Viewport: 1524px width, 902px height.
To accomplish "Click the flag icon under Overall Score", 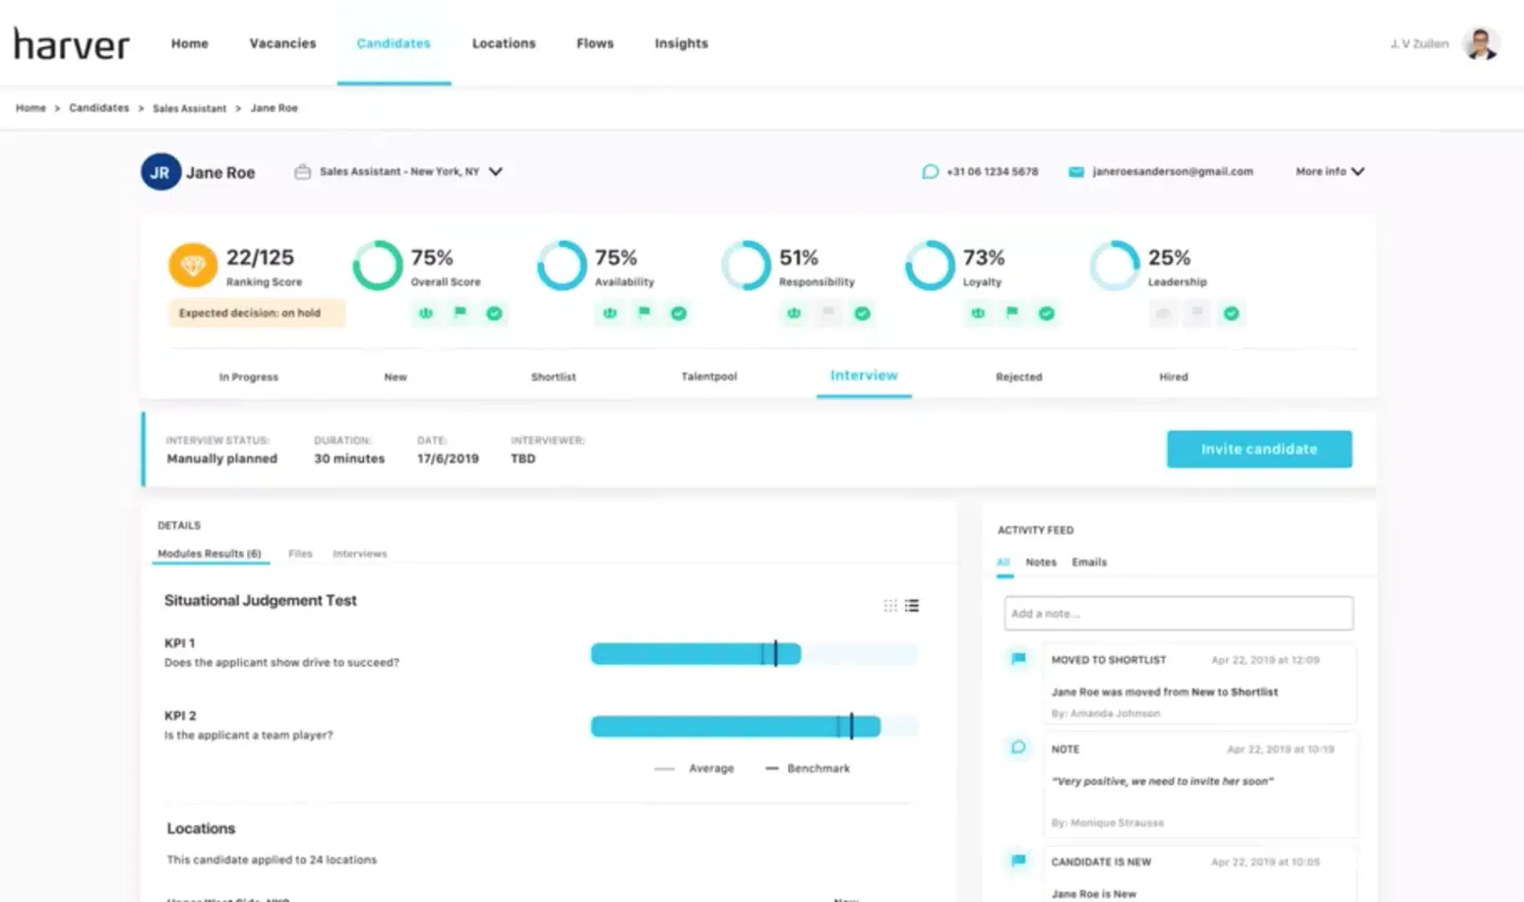I will [x=460, y=313].
